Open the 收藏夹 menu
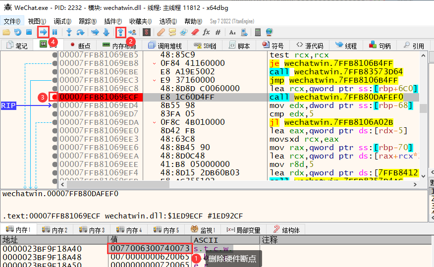Image resolution: width=434 pixels, height=267 pixels. [x=140, y=21]
